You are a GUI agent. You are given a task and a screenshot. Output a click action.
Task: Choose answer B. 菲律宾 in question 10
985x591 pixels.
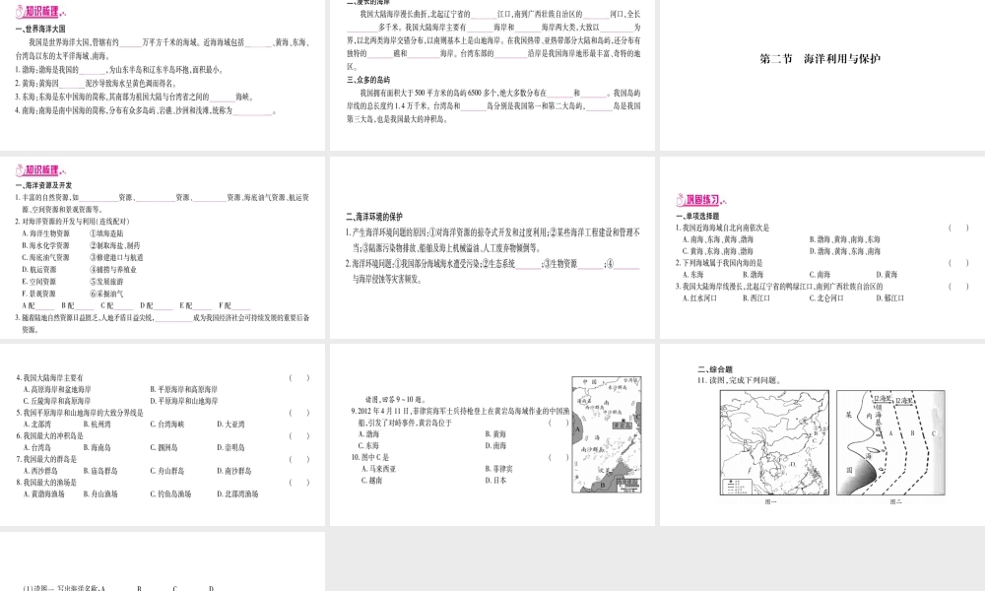click(498, 469)
